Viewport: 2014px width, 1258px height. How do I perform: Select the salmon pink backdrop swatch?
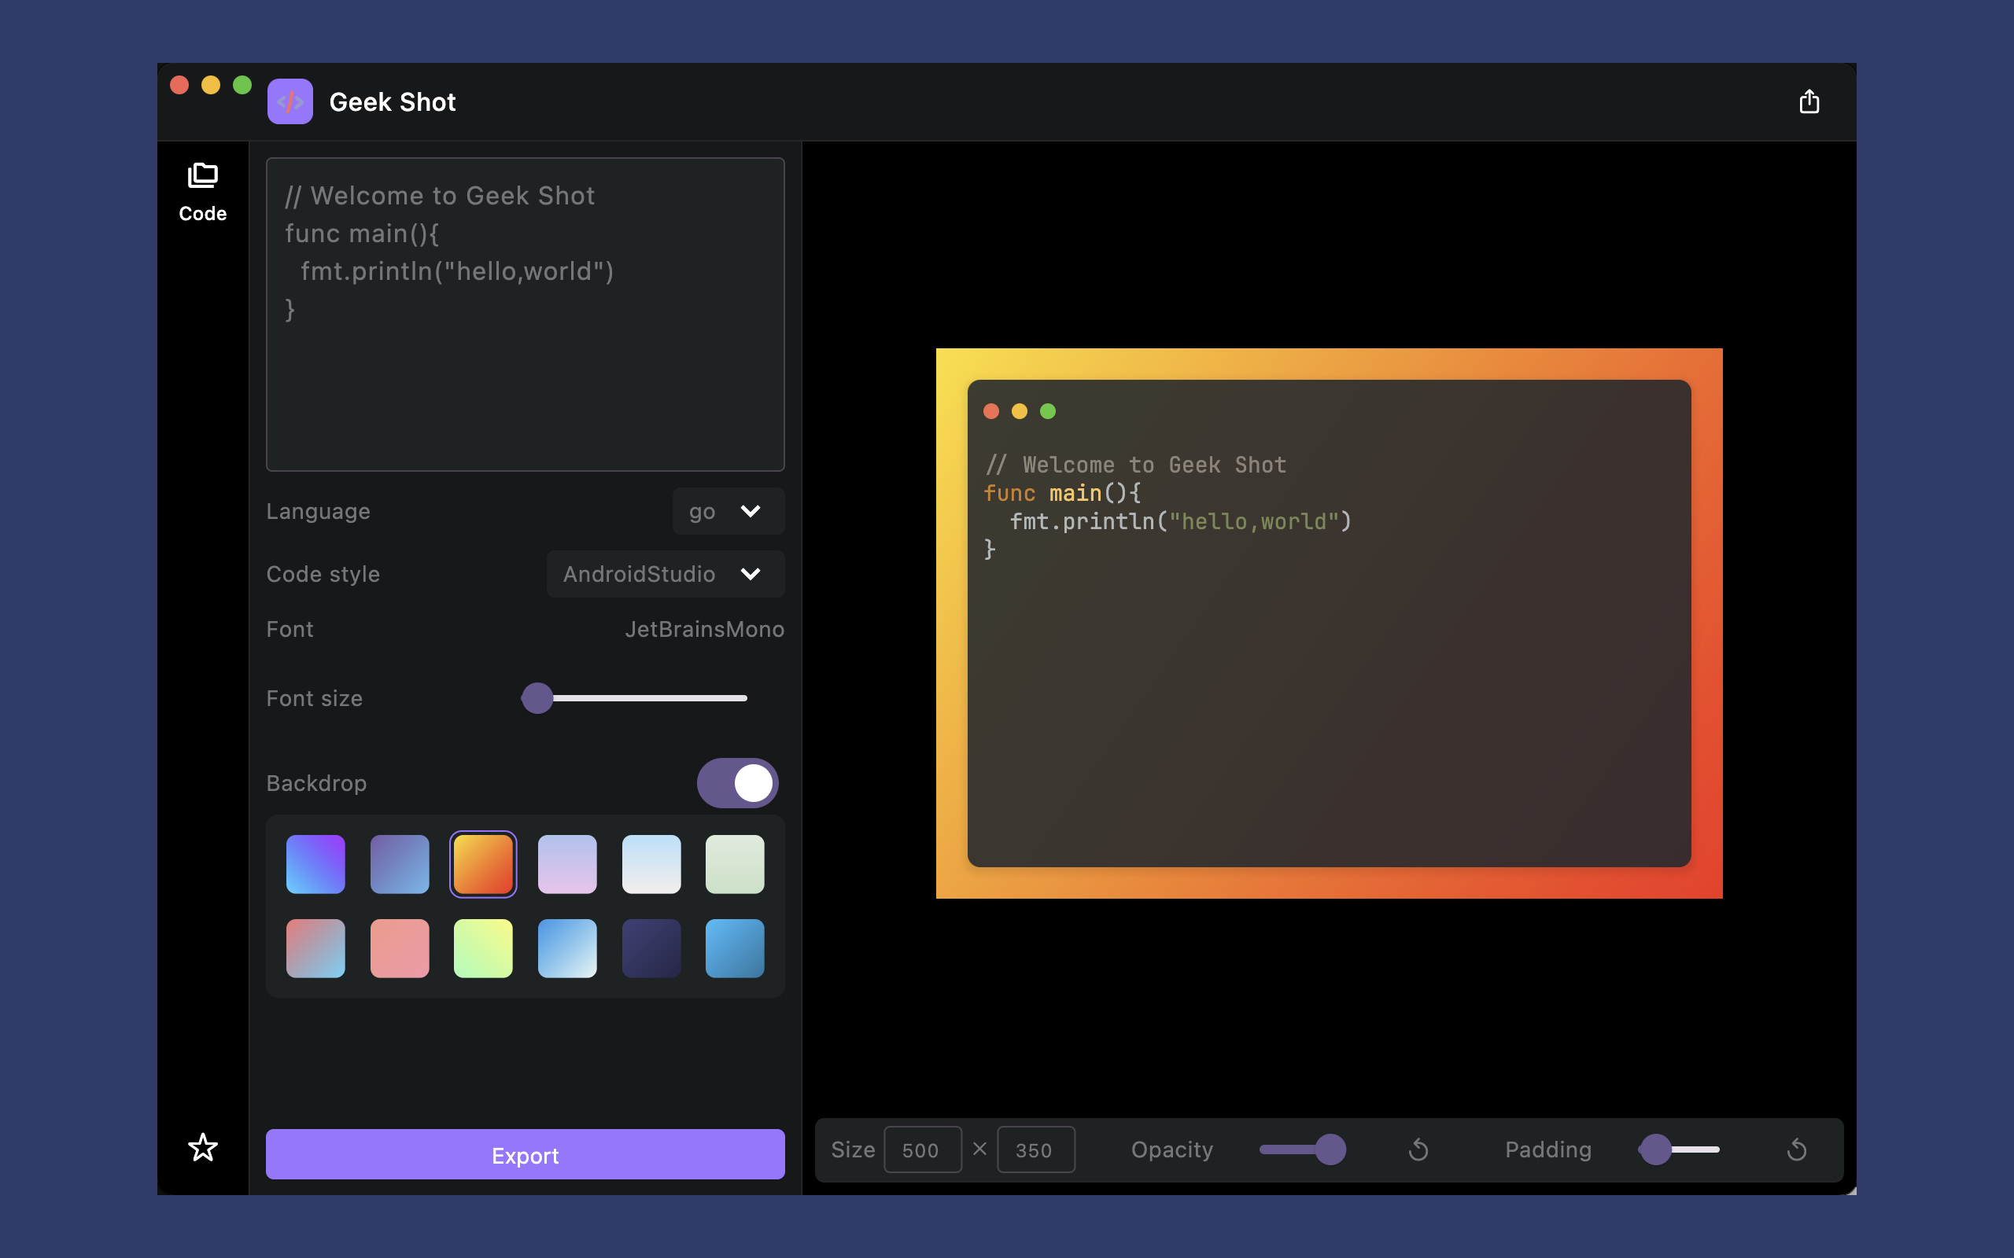coord(400,948)
